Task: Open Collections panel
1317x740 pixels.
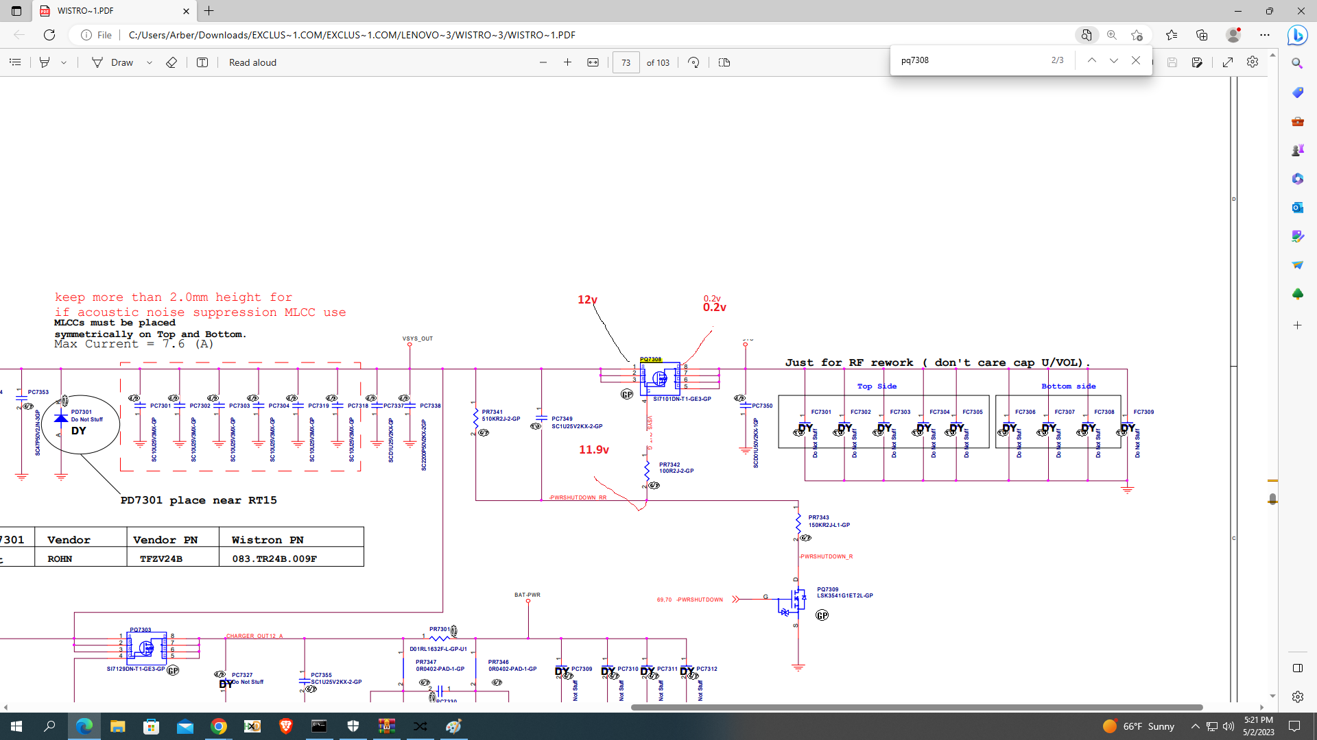Action: coord(1202,35)
